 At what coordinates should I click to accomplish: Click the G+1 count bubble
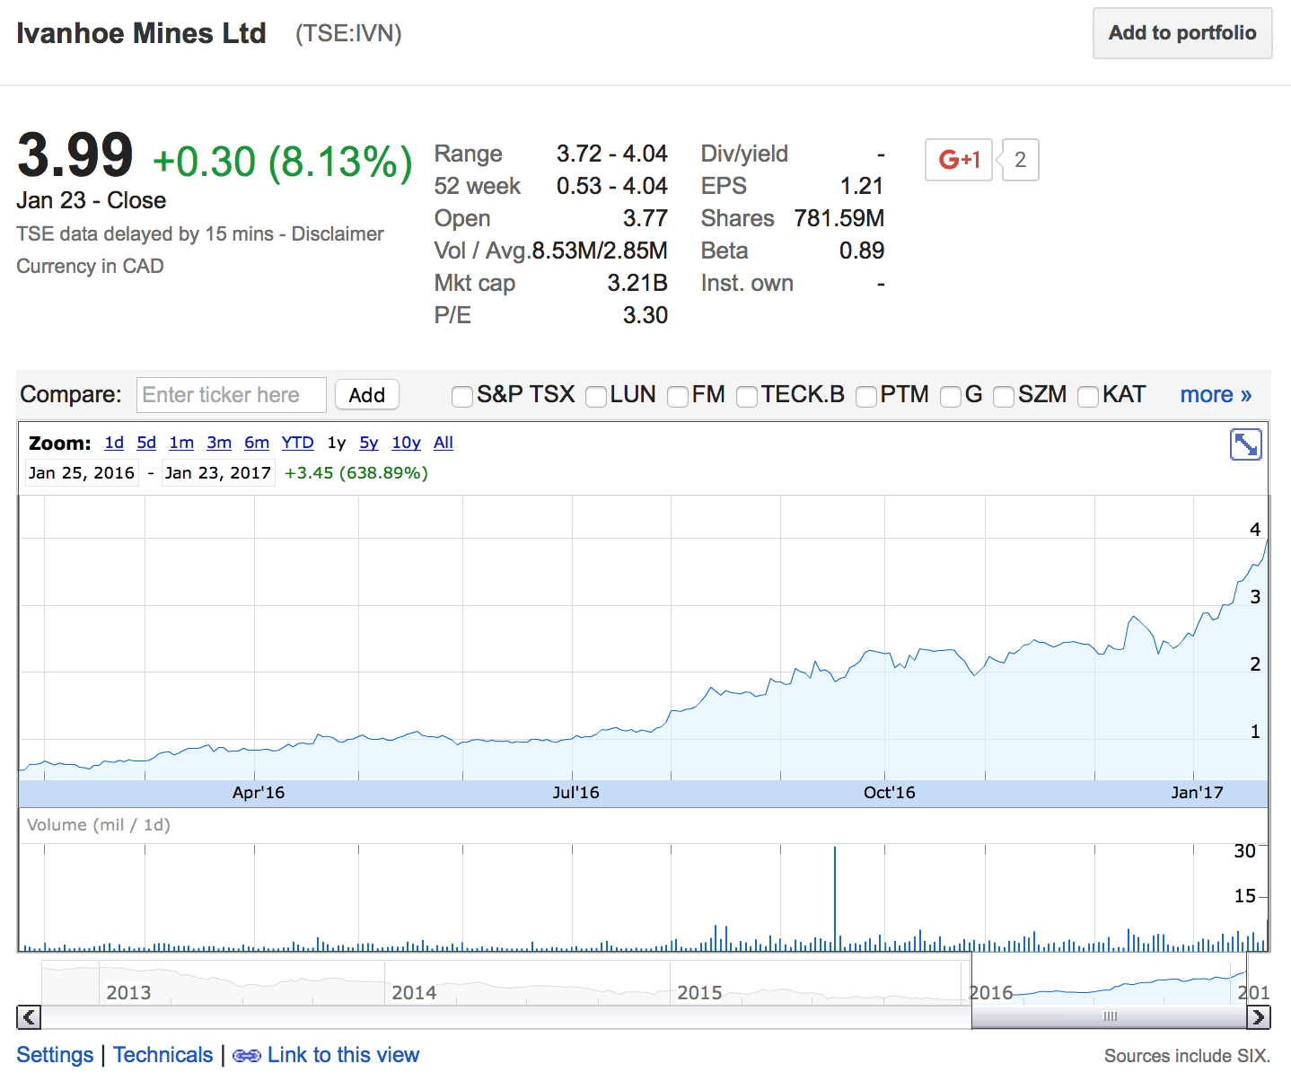1020,160
